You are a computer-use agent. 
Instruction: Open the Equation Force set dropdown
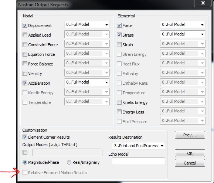point(87,53)
